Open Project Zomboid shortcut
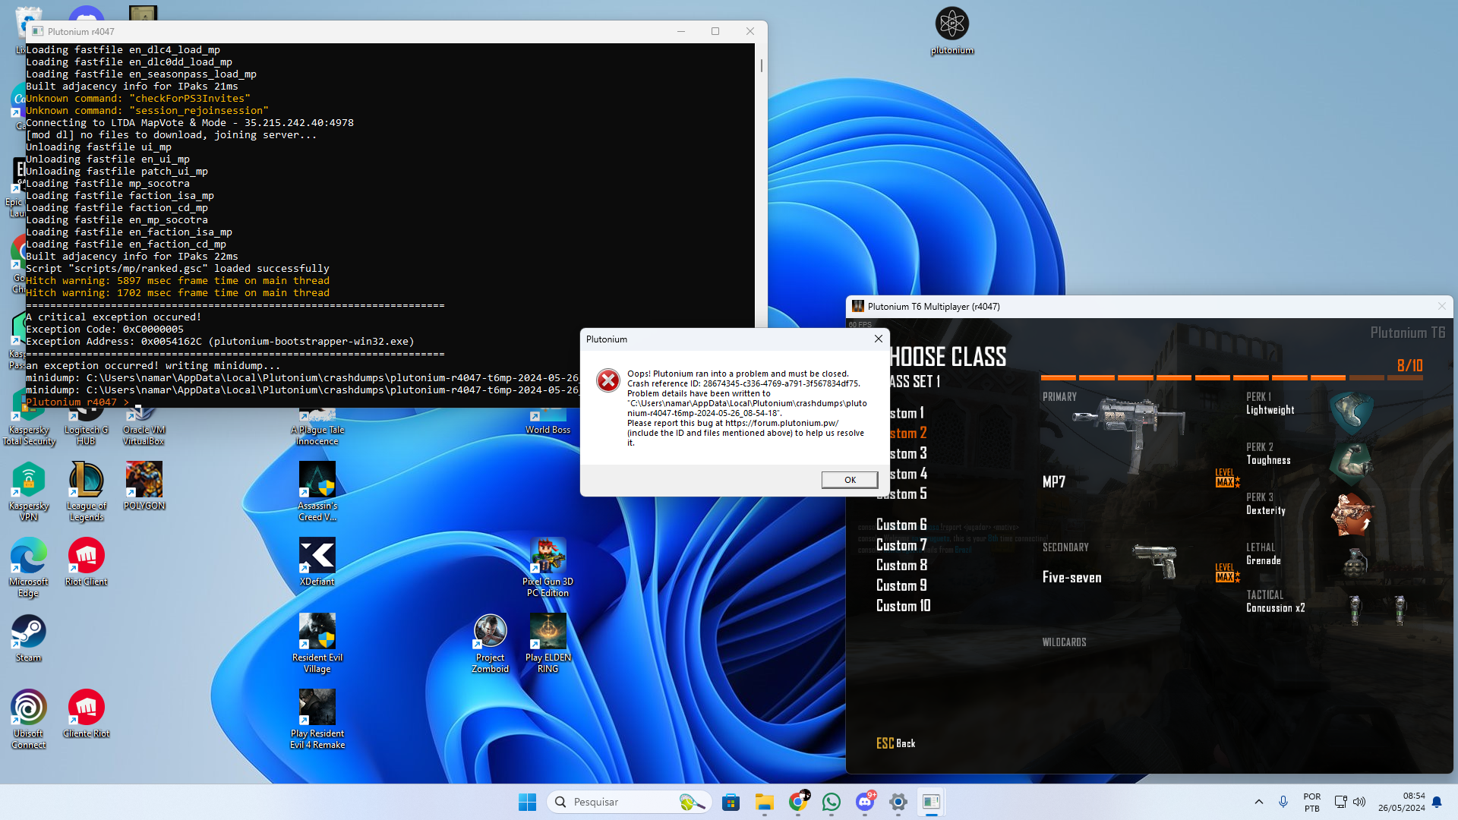 click(x=491, y=643)
